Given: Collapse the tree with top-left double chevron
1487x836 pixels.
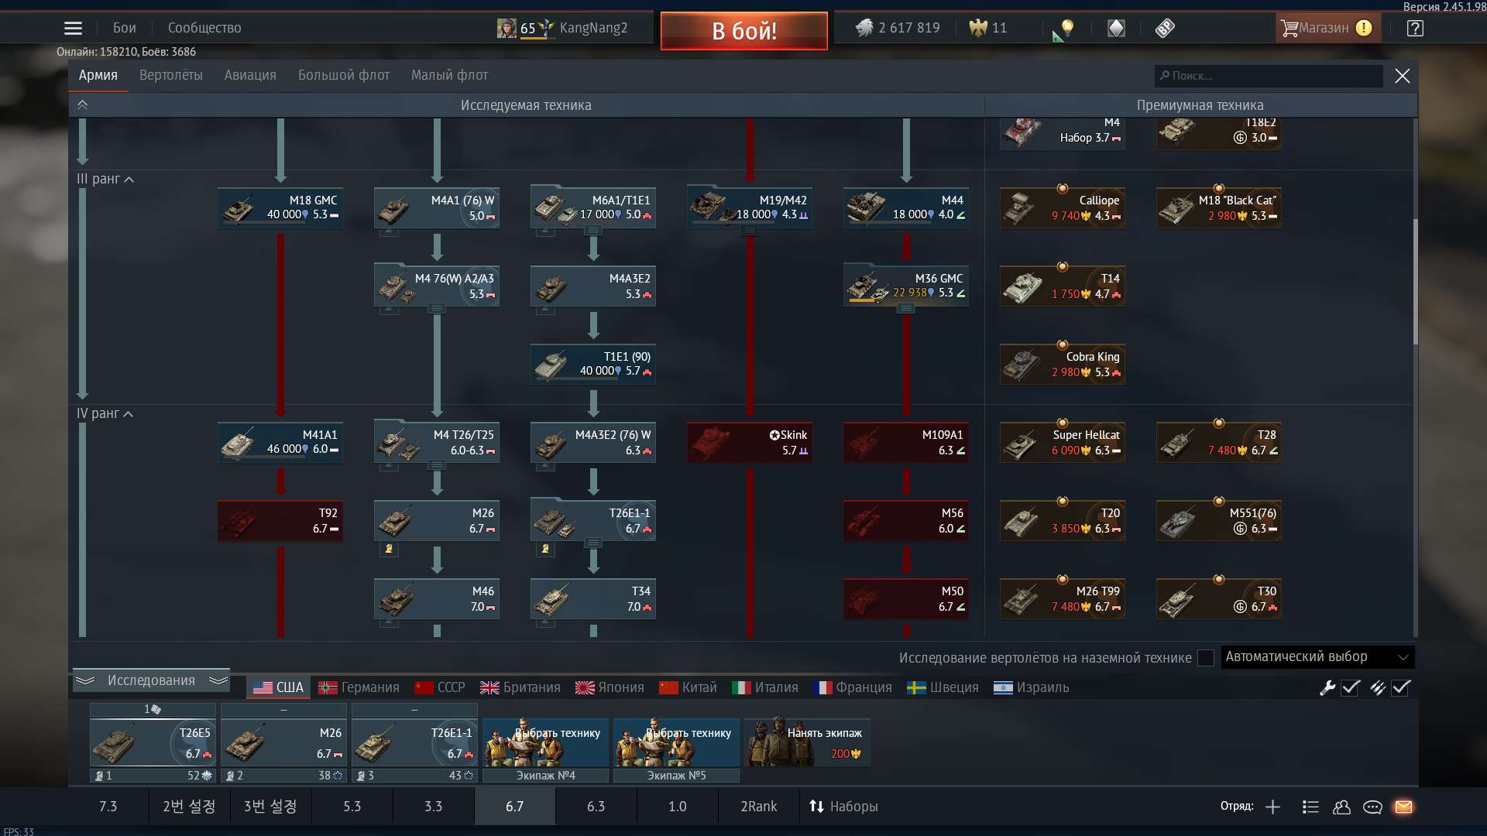Looking at the screenshot, I should 82,105.
